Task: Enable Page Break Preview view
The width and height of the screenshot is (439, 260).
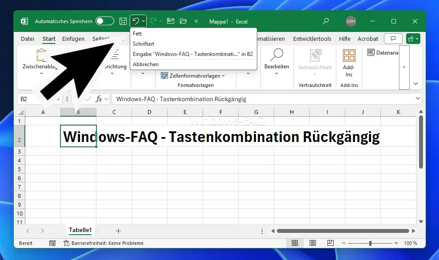Action: click(330, 243)
